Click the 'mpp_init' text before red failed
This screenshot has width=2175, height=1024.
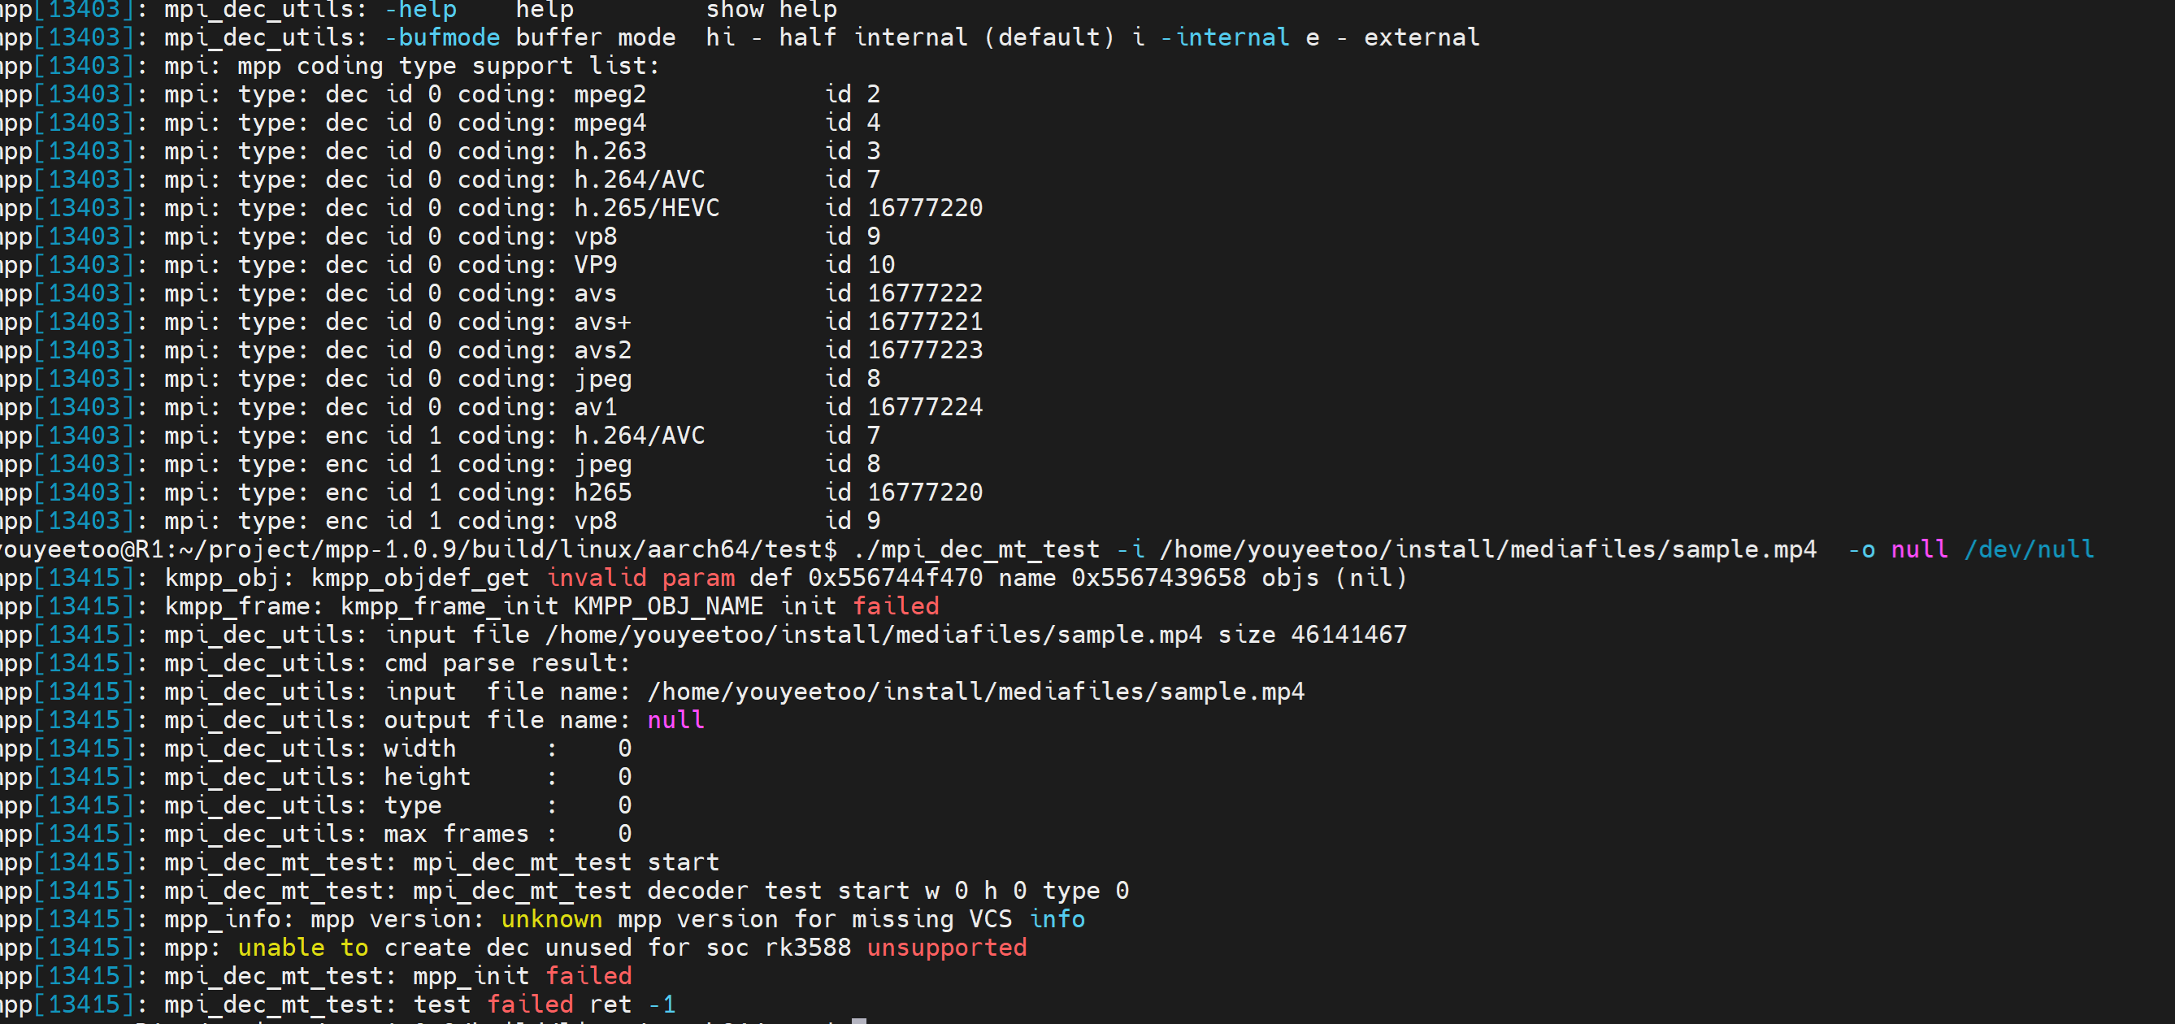click(x=472, y=976)
